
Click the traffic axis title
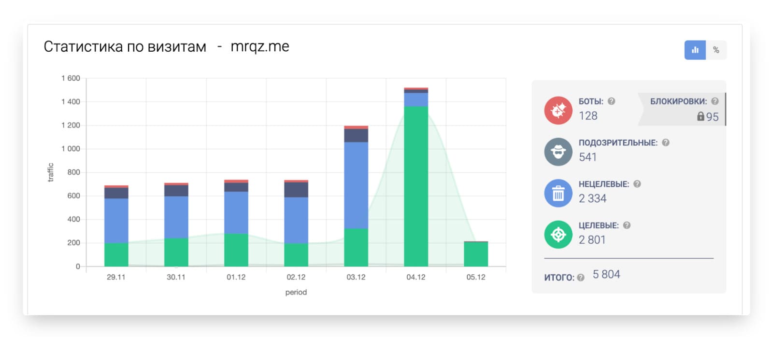tap(50, 172)
